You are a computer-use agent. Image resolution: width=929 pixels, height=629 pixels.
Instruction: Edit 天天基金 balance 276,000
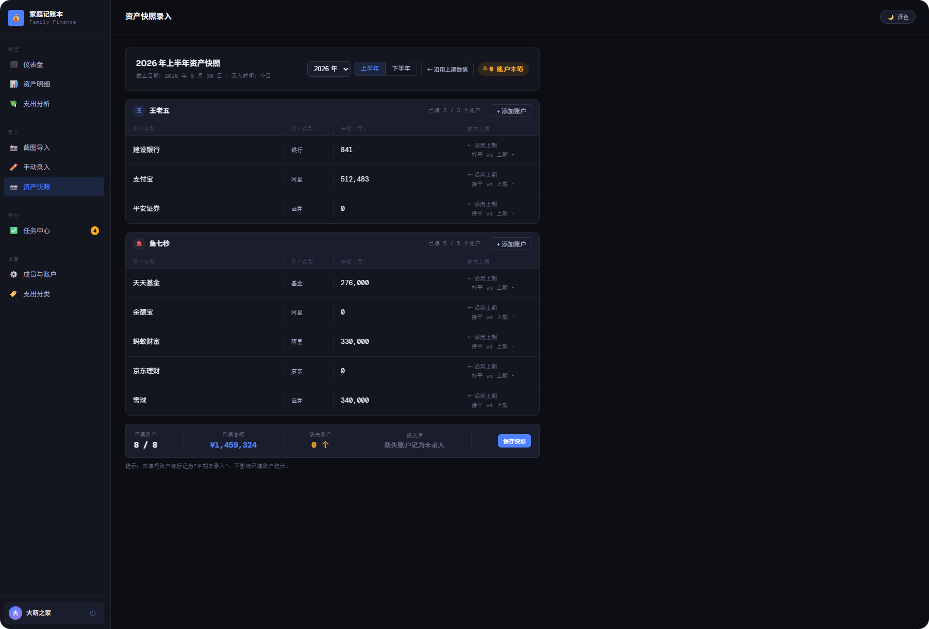(x=396, y=283)
